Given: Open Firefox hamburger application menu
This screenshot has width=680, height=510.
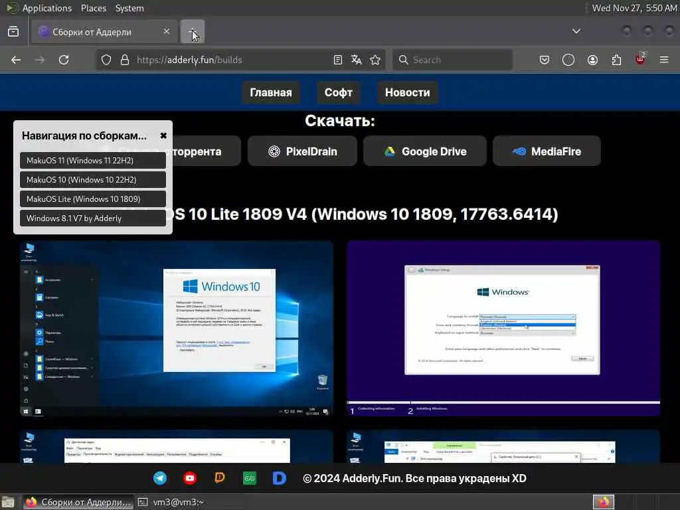Looking at the screenshot, I should [664, 60].
